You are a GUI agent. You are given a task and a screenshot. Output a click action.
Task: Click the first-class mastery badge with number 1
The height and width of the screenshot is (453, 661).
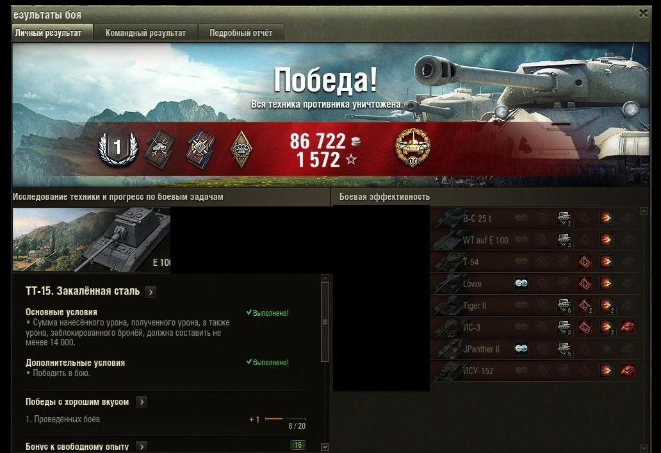(x=118, y=149)
